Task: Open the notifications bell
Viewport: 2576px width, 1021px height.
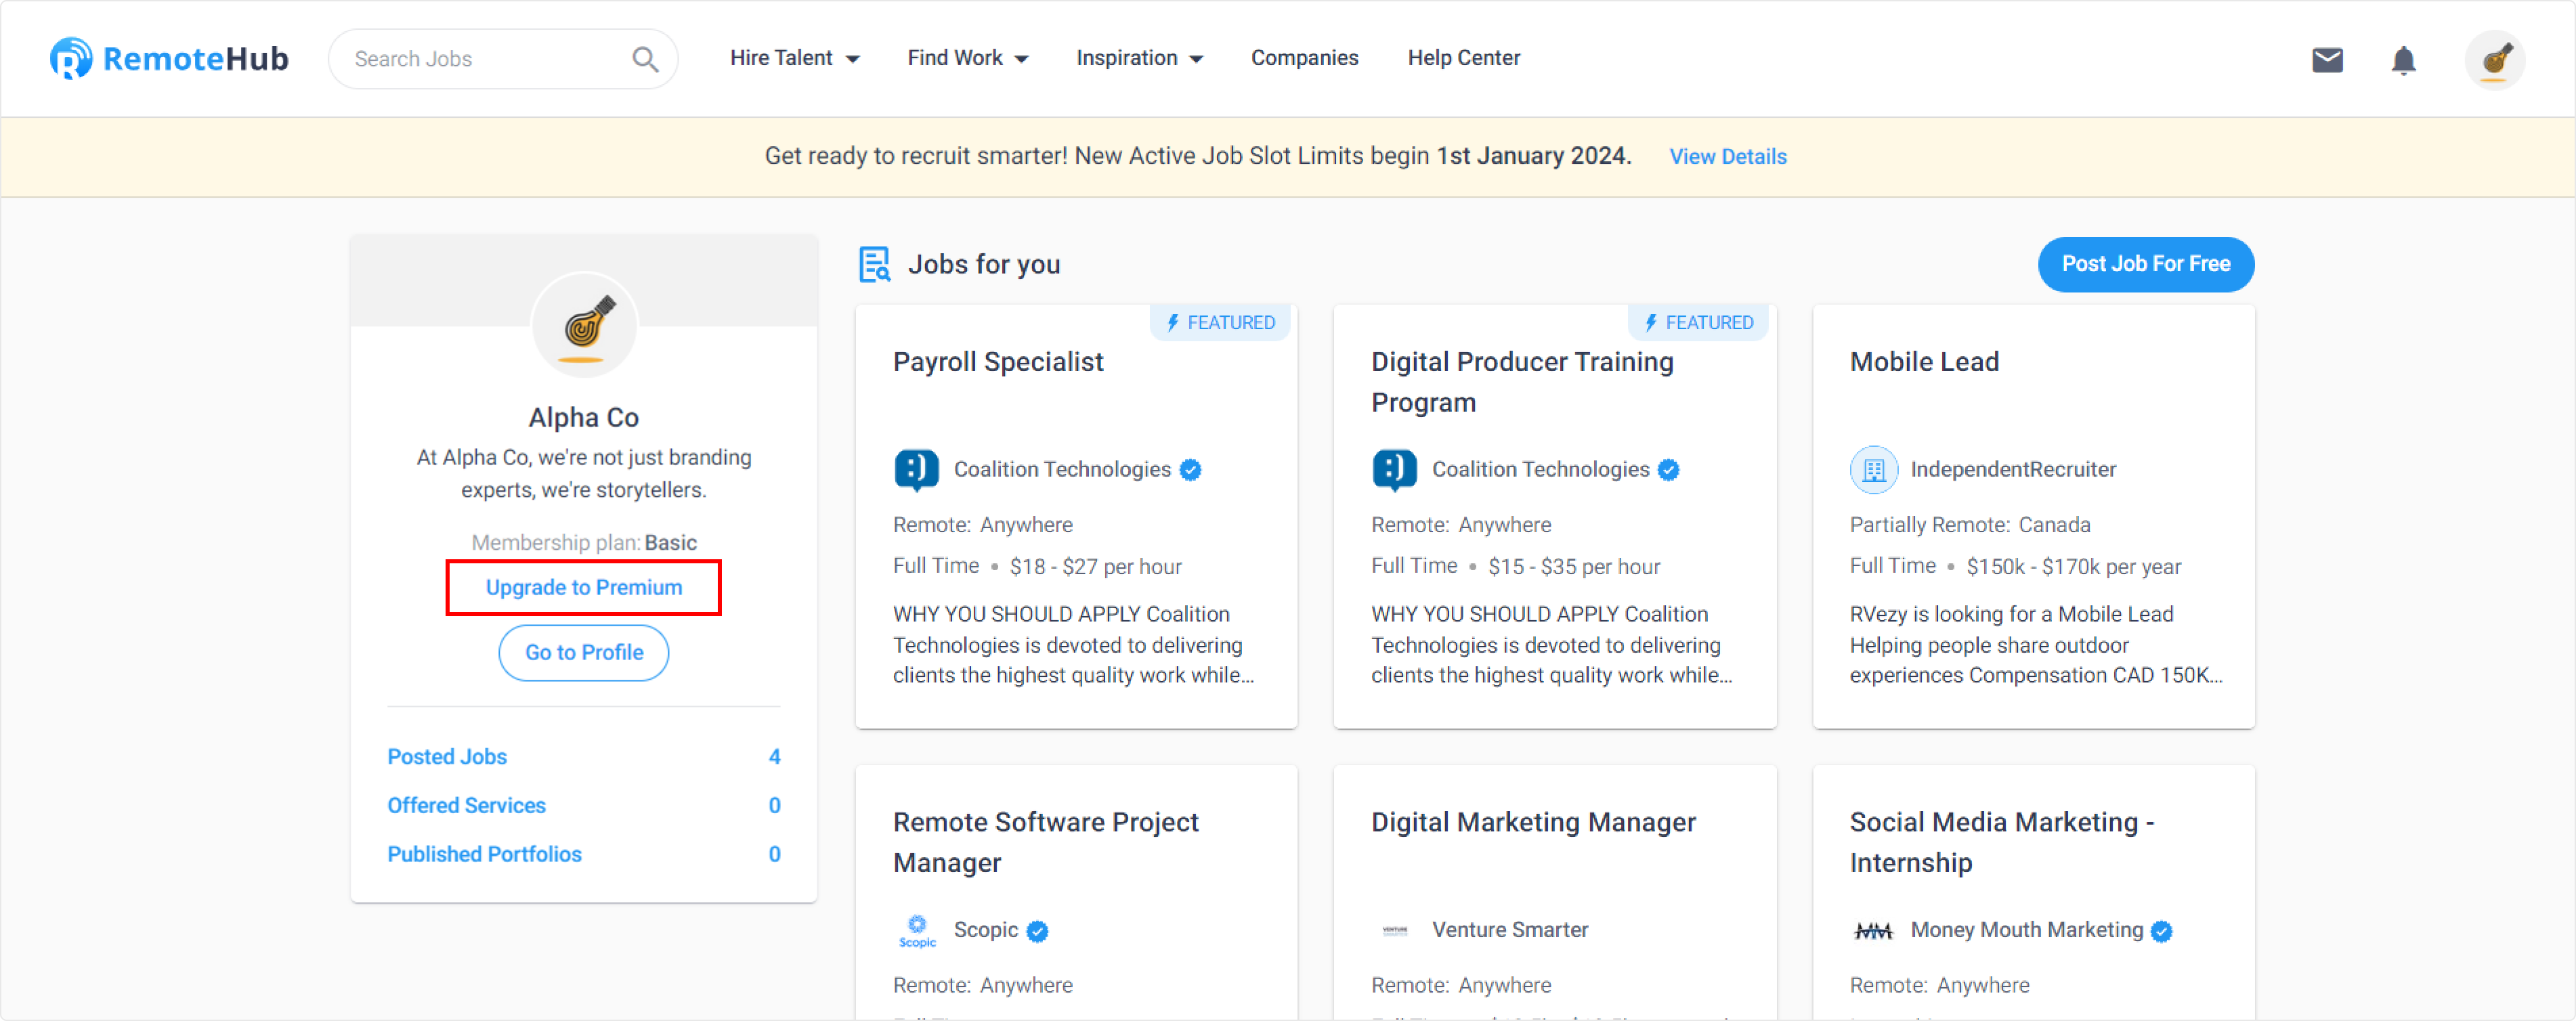Action: [x=2403, y=60]
